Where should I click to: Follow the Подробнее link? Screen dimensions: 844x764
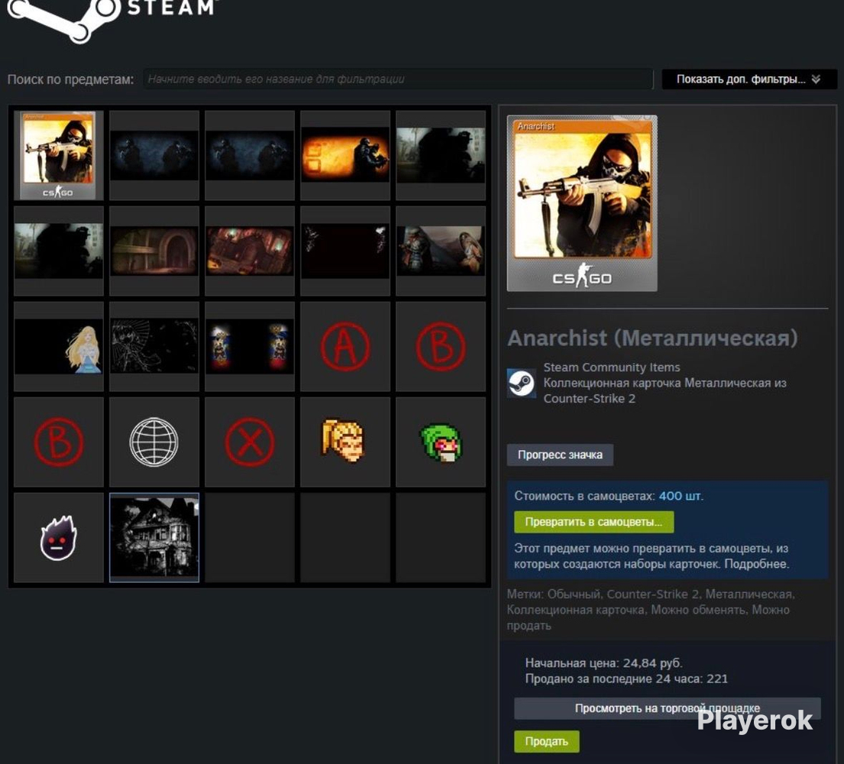(757, 565)
